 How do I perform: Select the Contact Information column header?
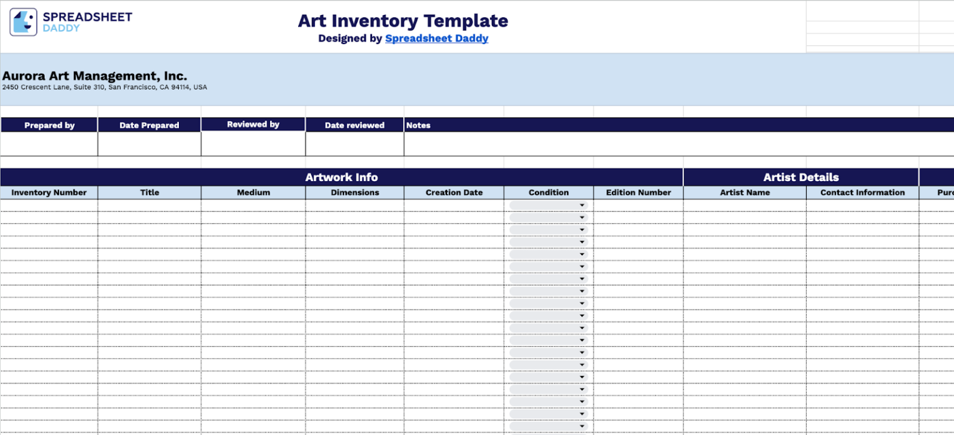point(863,192)
